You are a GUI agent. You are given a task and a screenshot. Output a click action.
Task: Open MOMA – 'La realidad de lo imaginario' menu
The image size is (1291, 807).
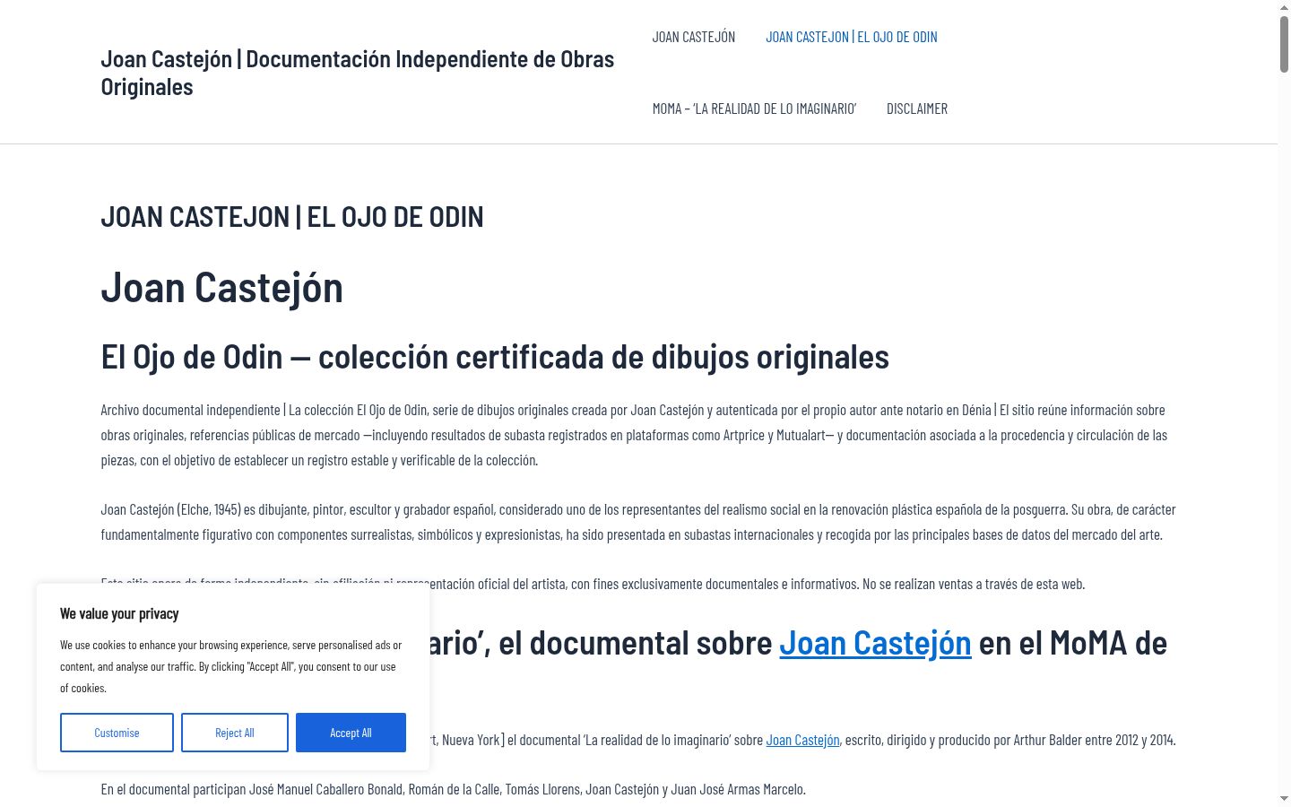(x=754, y=108)
